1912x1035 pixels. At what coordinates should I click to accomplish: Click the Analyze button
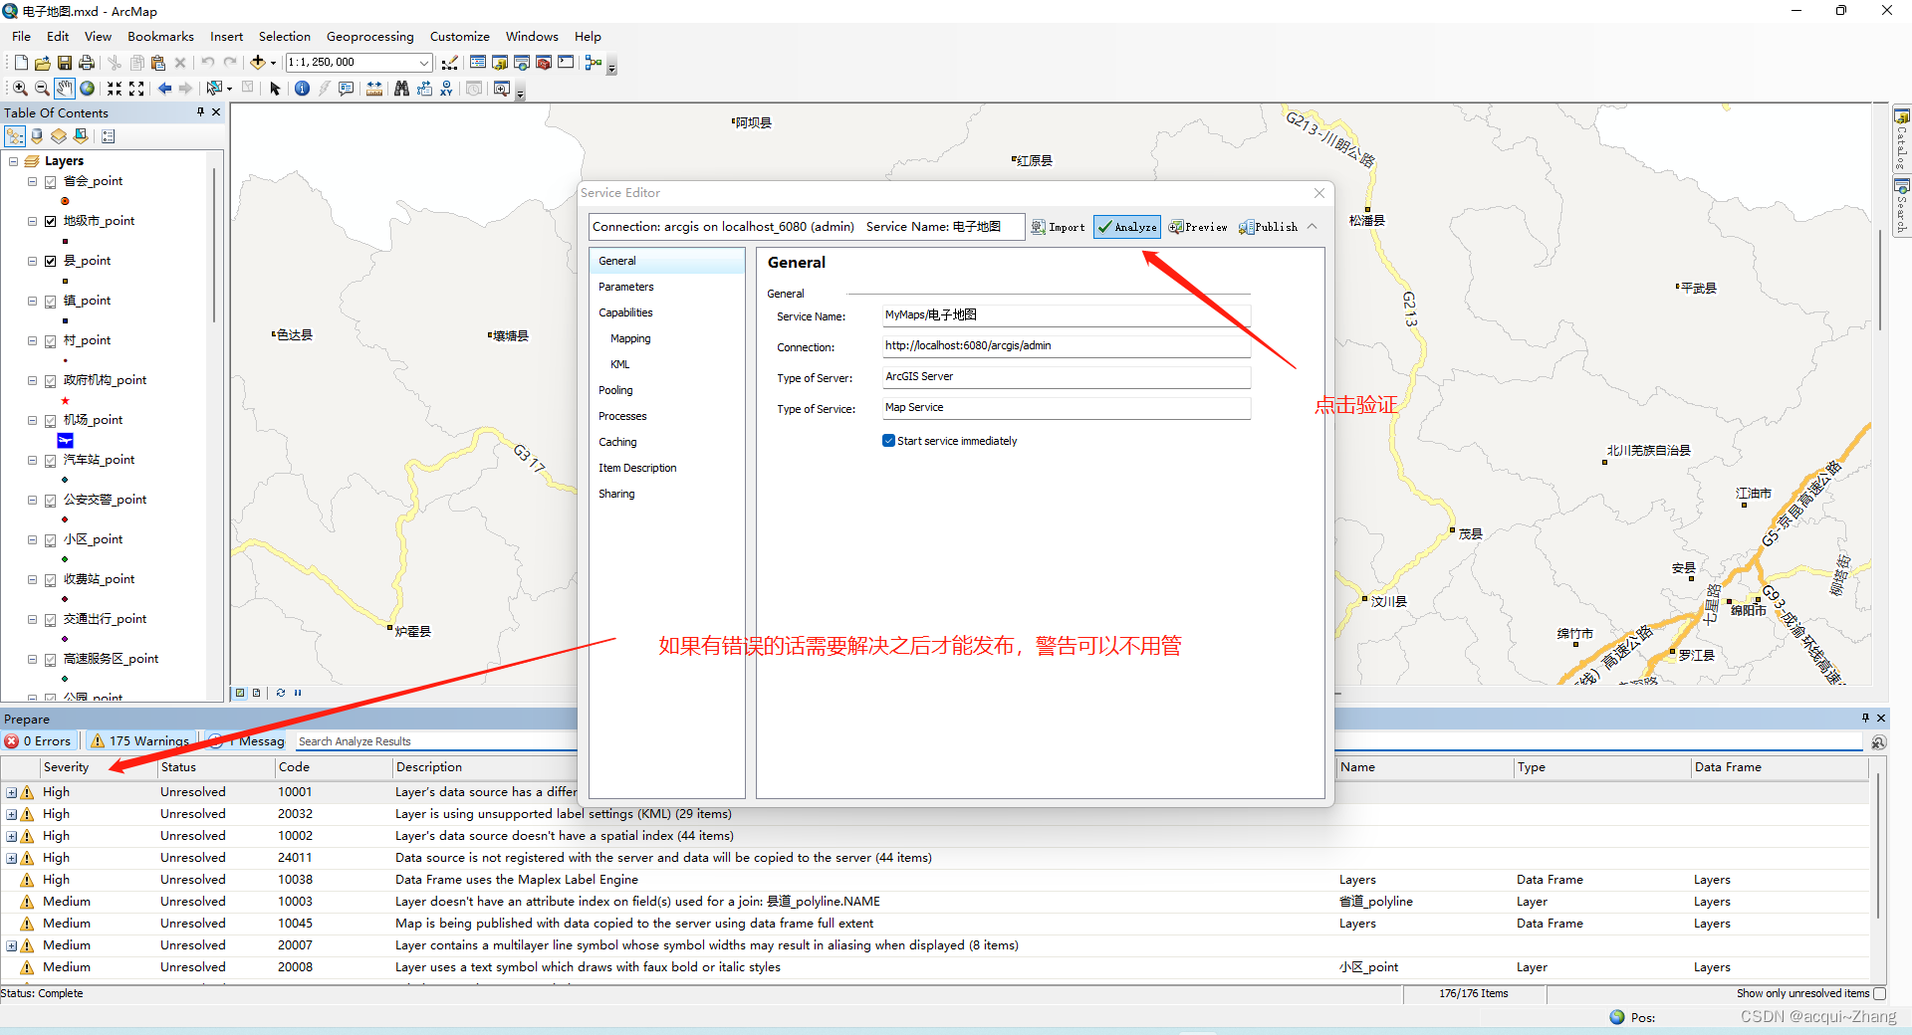pyautogui.click(x=1126, y=226)
